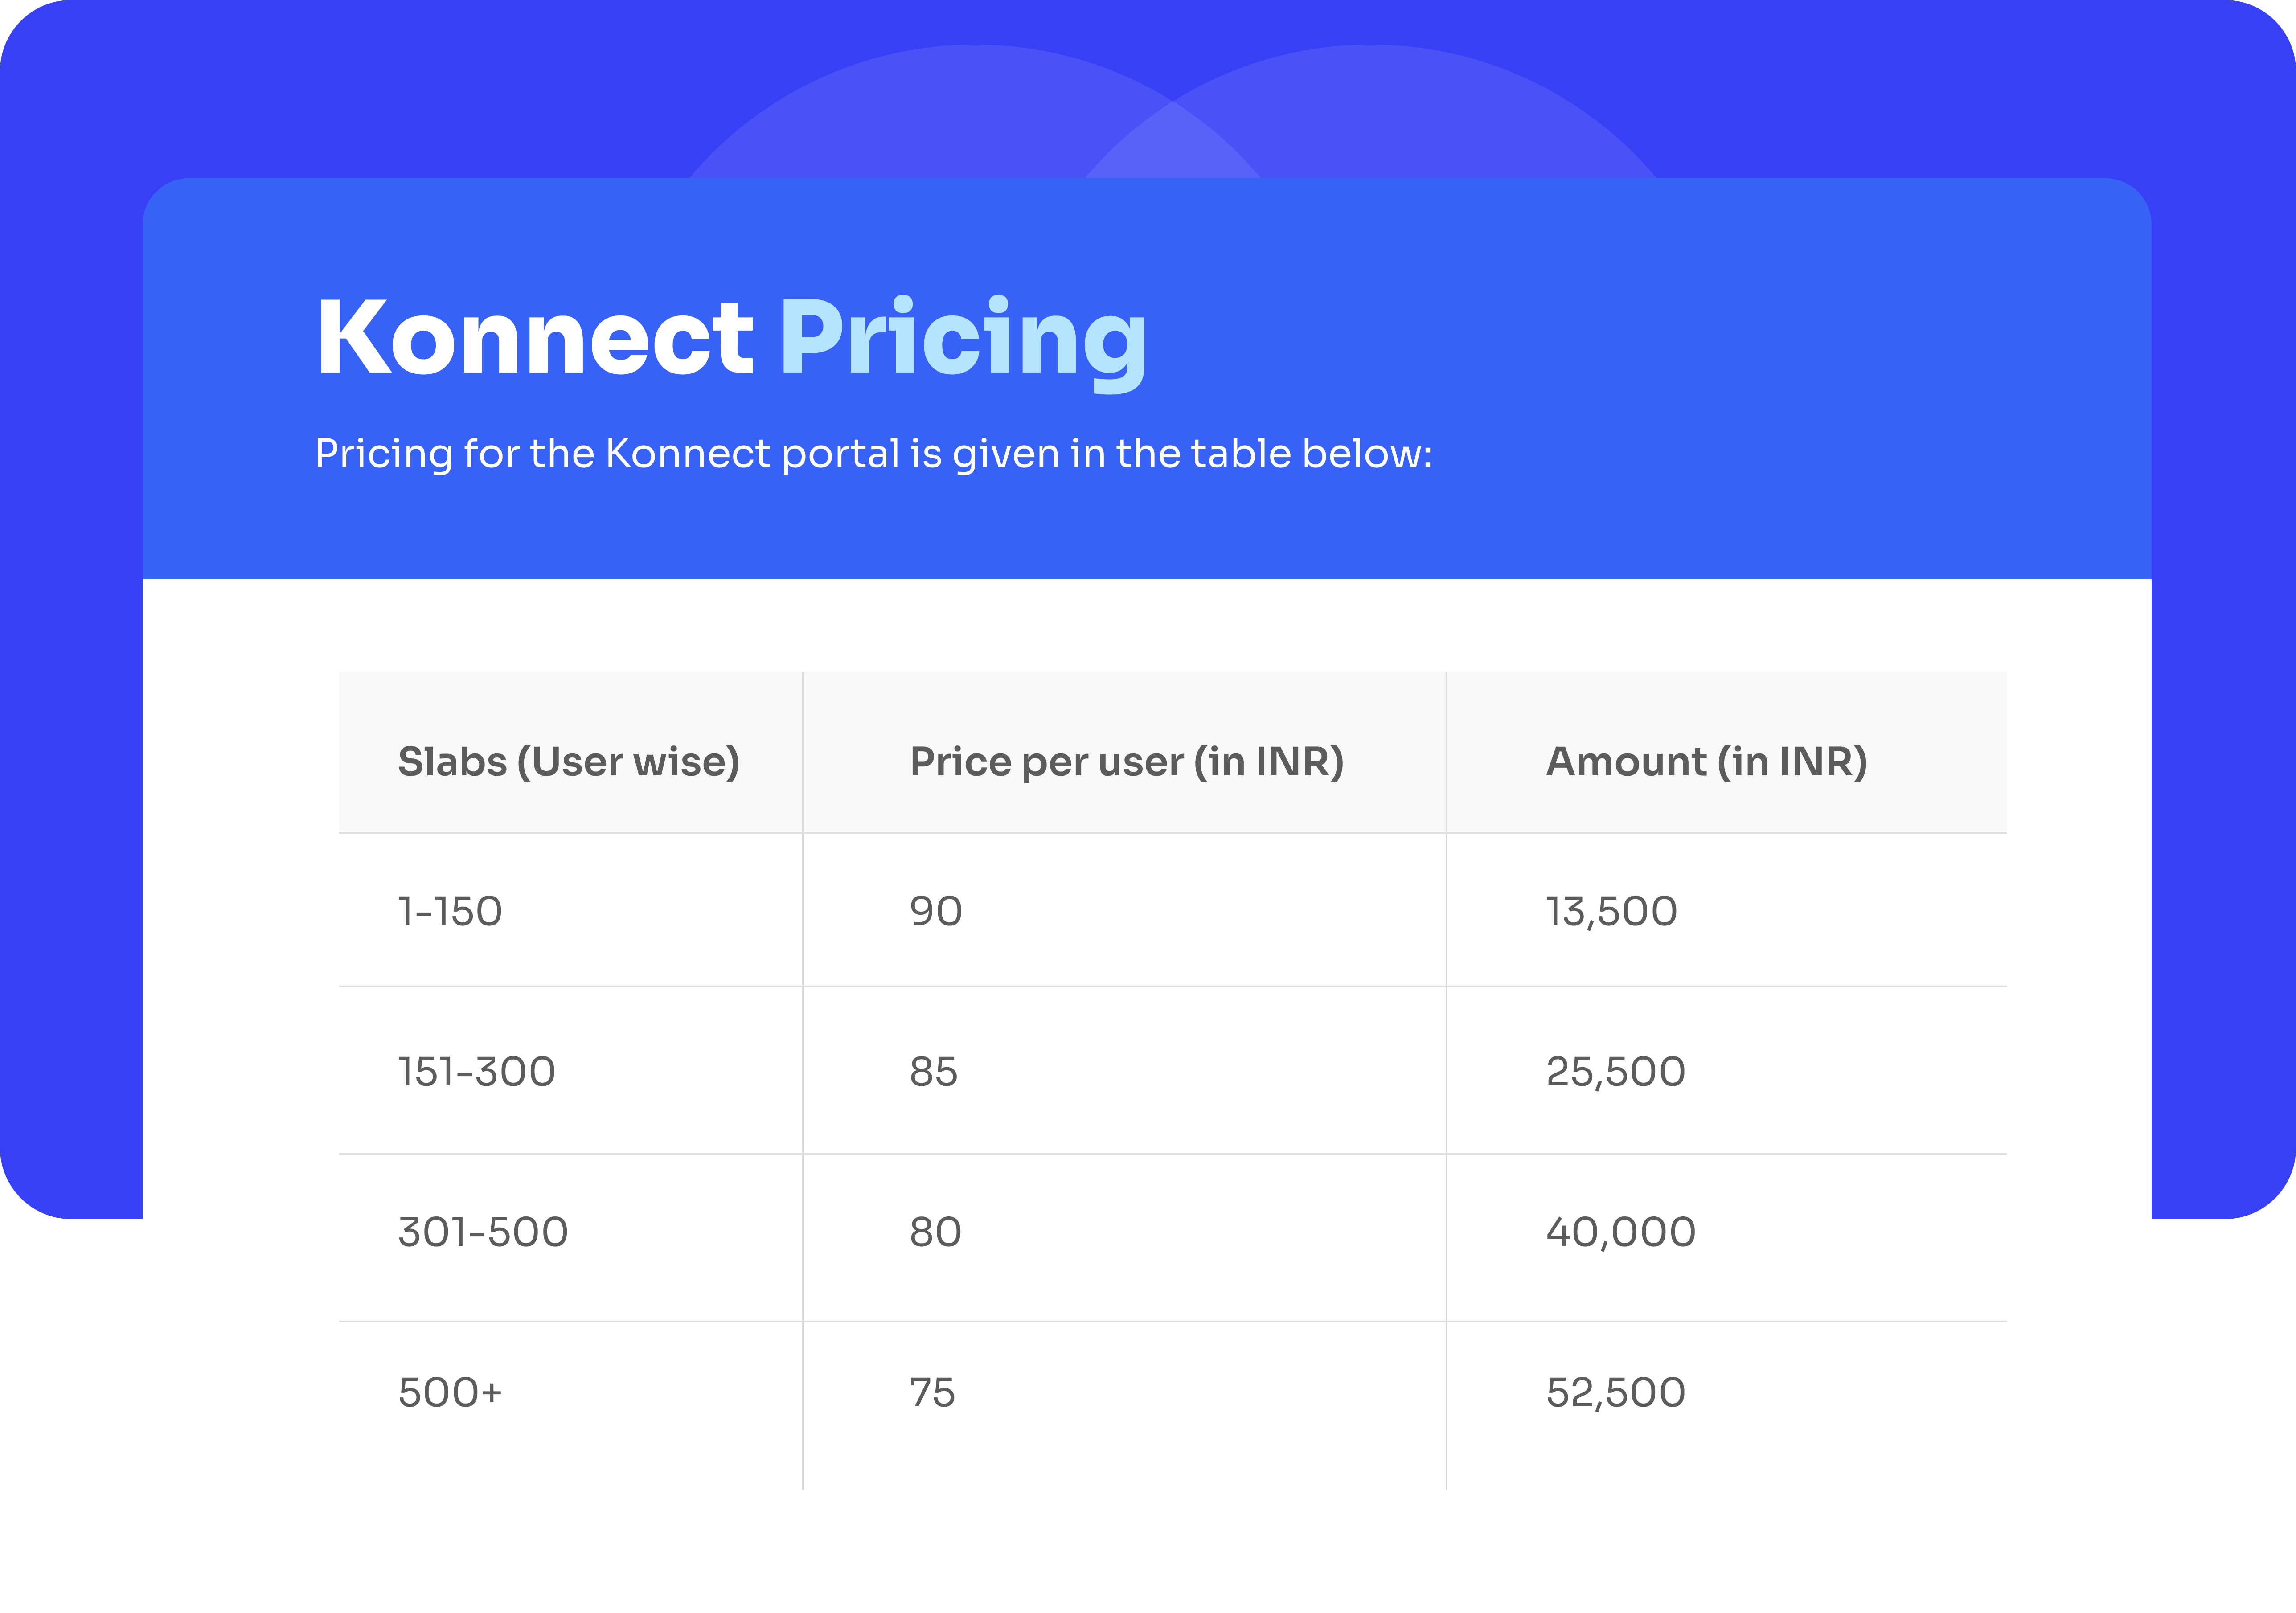This screenshot has width=2296, height=1613.
Task: Click the Slabs (User wise) column header
Action: point(569,762)
